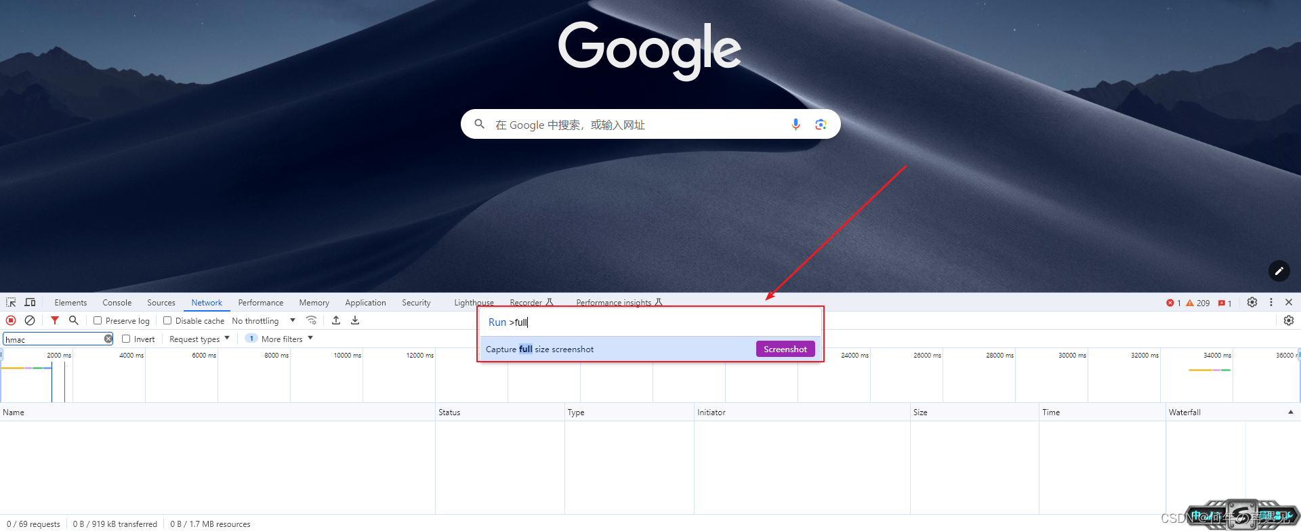Click the Run command input field

[650, 322]
